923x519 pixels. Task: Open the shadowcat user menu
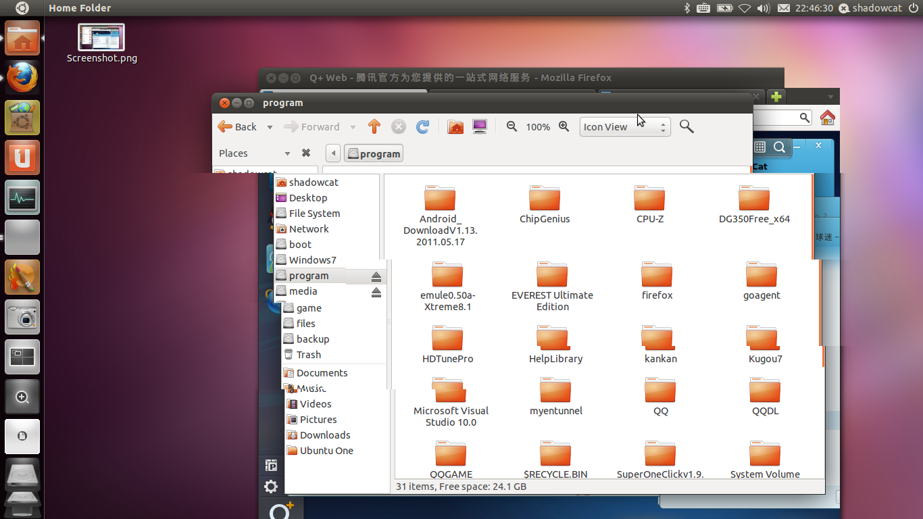870,8
